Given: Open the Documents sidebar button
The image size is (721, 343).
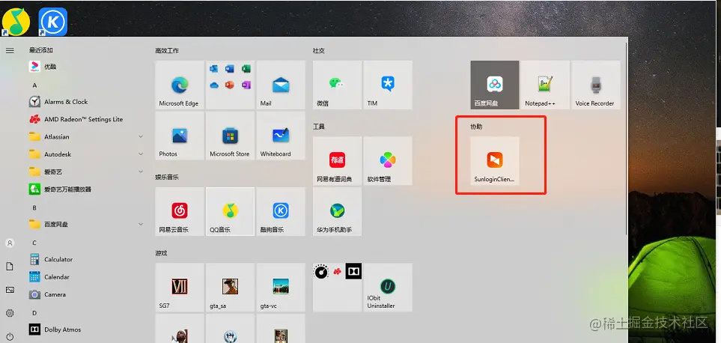Looking at the screenshot, I should pyautogui.click(x=10, y=267).
